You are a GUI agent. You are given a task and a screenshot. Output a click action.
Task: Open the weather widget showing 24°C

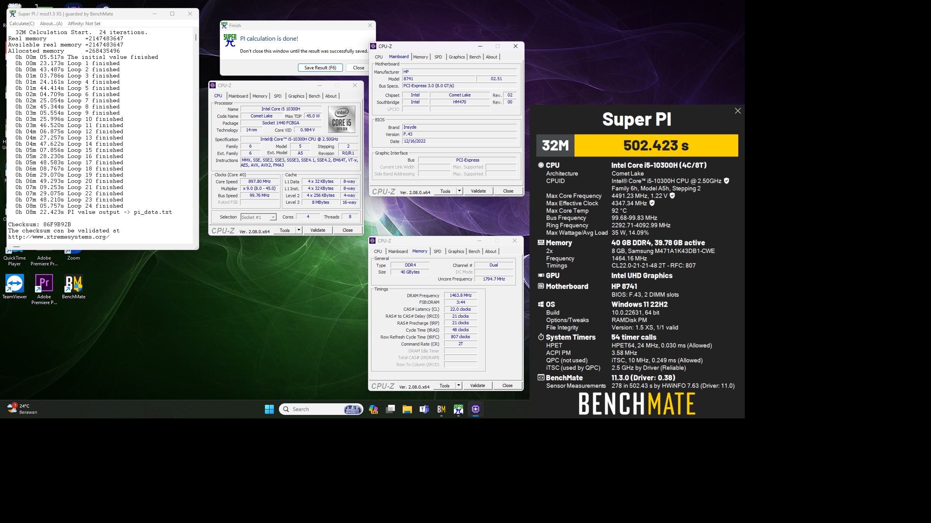(22, 409)
